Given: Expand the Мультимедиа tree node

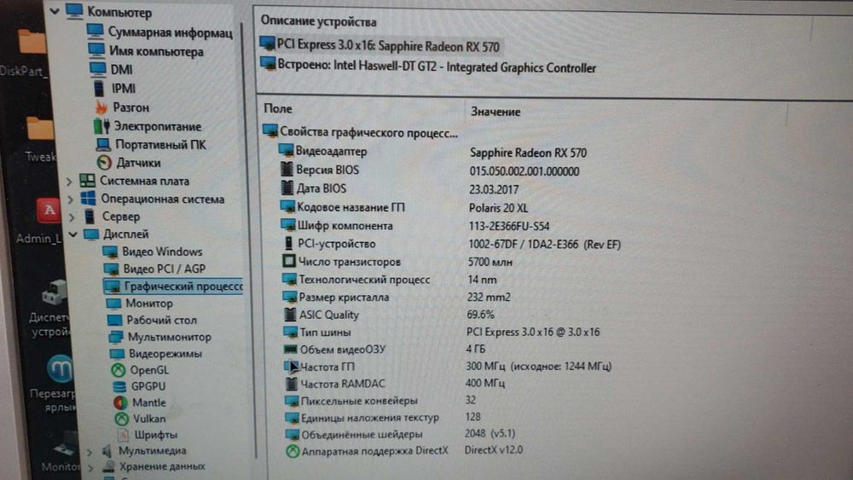Looking at the screenshot, I should tap(90, 451).
